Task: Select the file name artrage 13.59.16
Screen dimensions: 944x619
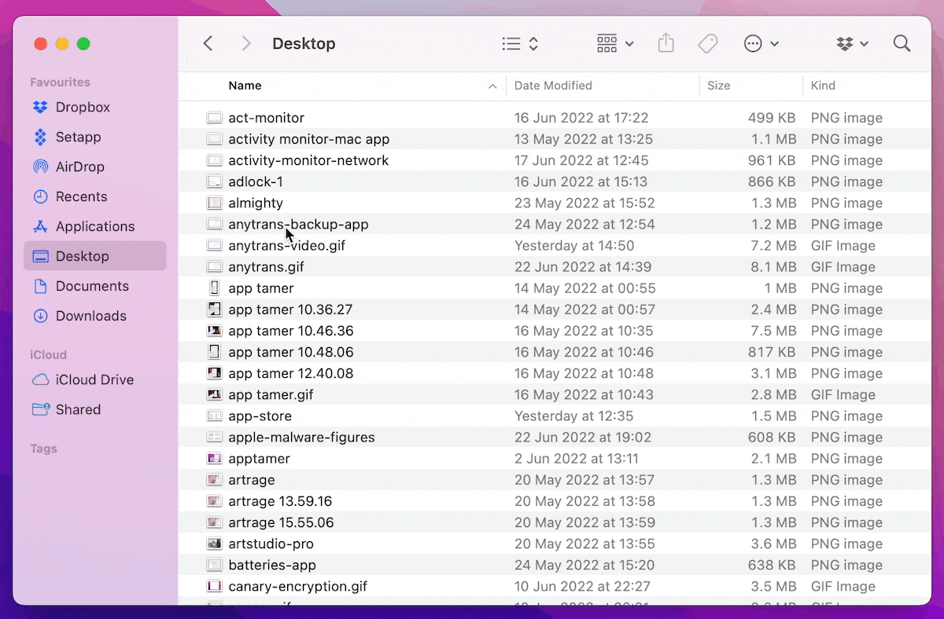Action: 280,501
